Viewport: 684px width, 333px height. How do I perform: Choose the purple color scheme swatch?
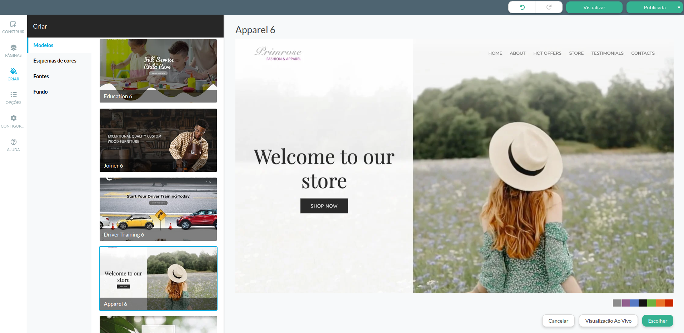pyautogui.click(x=626, y=303)
